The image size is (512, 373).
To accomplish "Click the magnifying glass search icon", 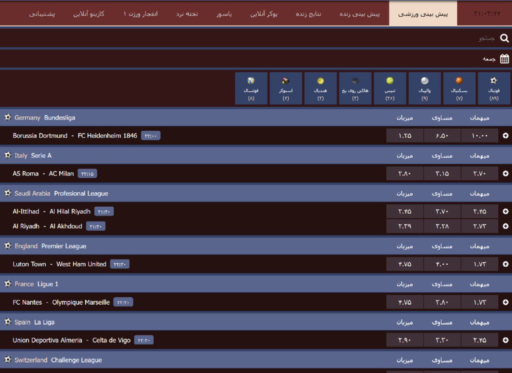I will pyautogui.click(x=504, y=38).
